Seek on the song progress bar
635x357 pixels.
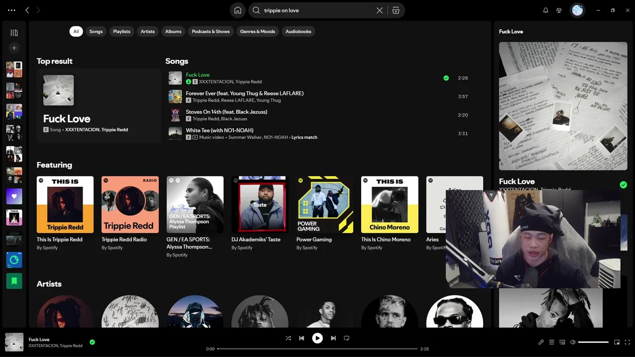317,349
